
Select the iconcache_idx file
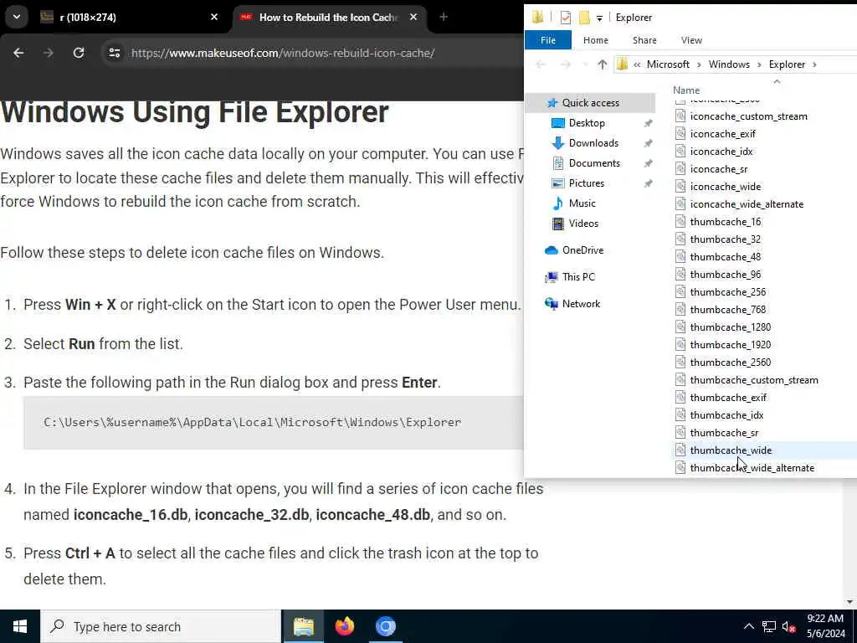(x=721, y=152)
